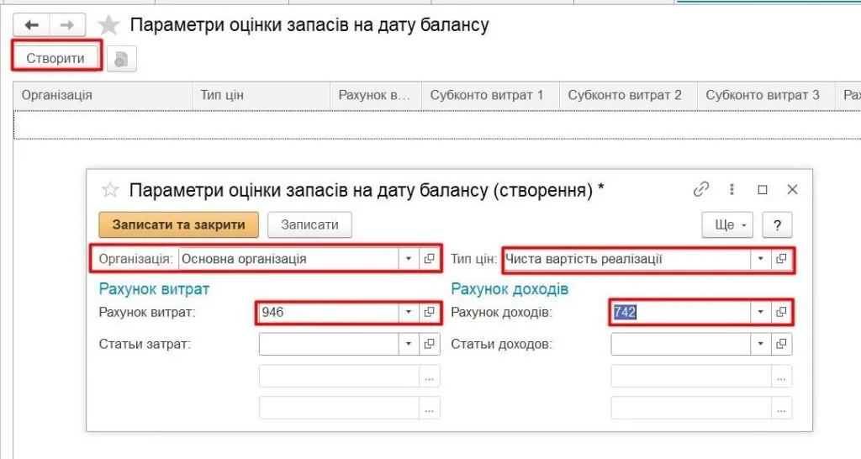Open Статьи затрат item via open icon

point(430,345)
